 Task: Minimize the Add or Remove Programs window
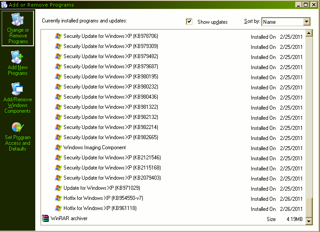[298, 4]
